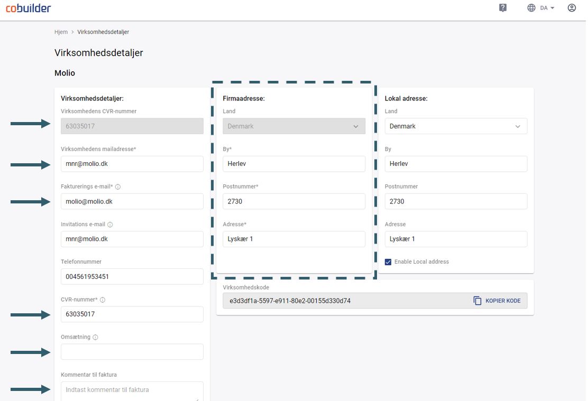Screen dimensions: 588x401
Task: Click Kommentar til faktura text area
Action: [x=132, y=391]
